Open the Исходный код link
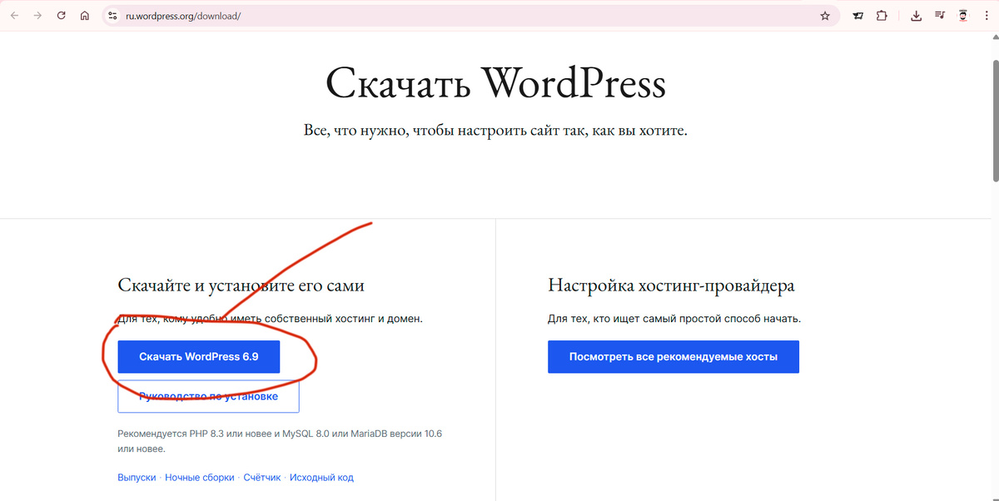This screenshot has width=999, height=501. point(322,478)
